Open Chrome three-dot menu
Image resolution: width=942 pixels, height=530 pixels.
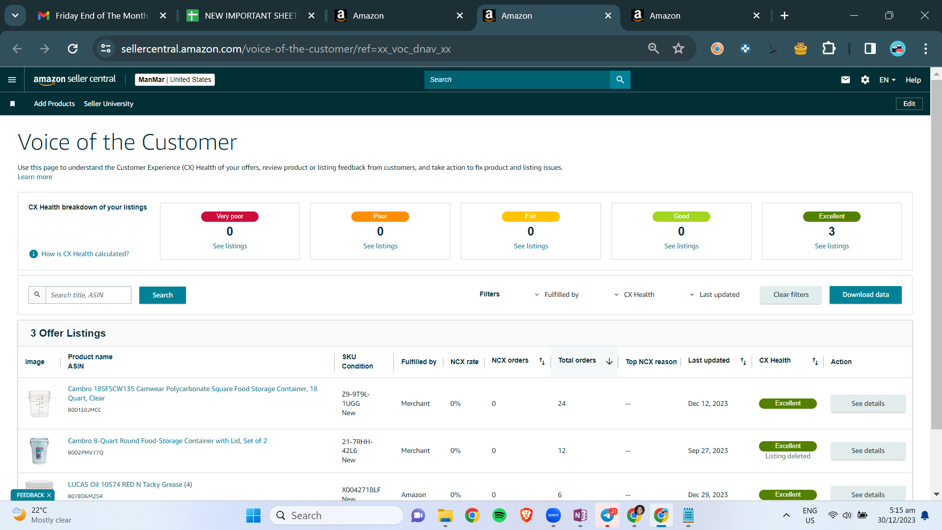(x=925, y=49)
